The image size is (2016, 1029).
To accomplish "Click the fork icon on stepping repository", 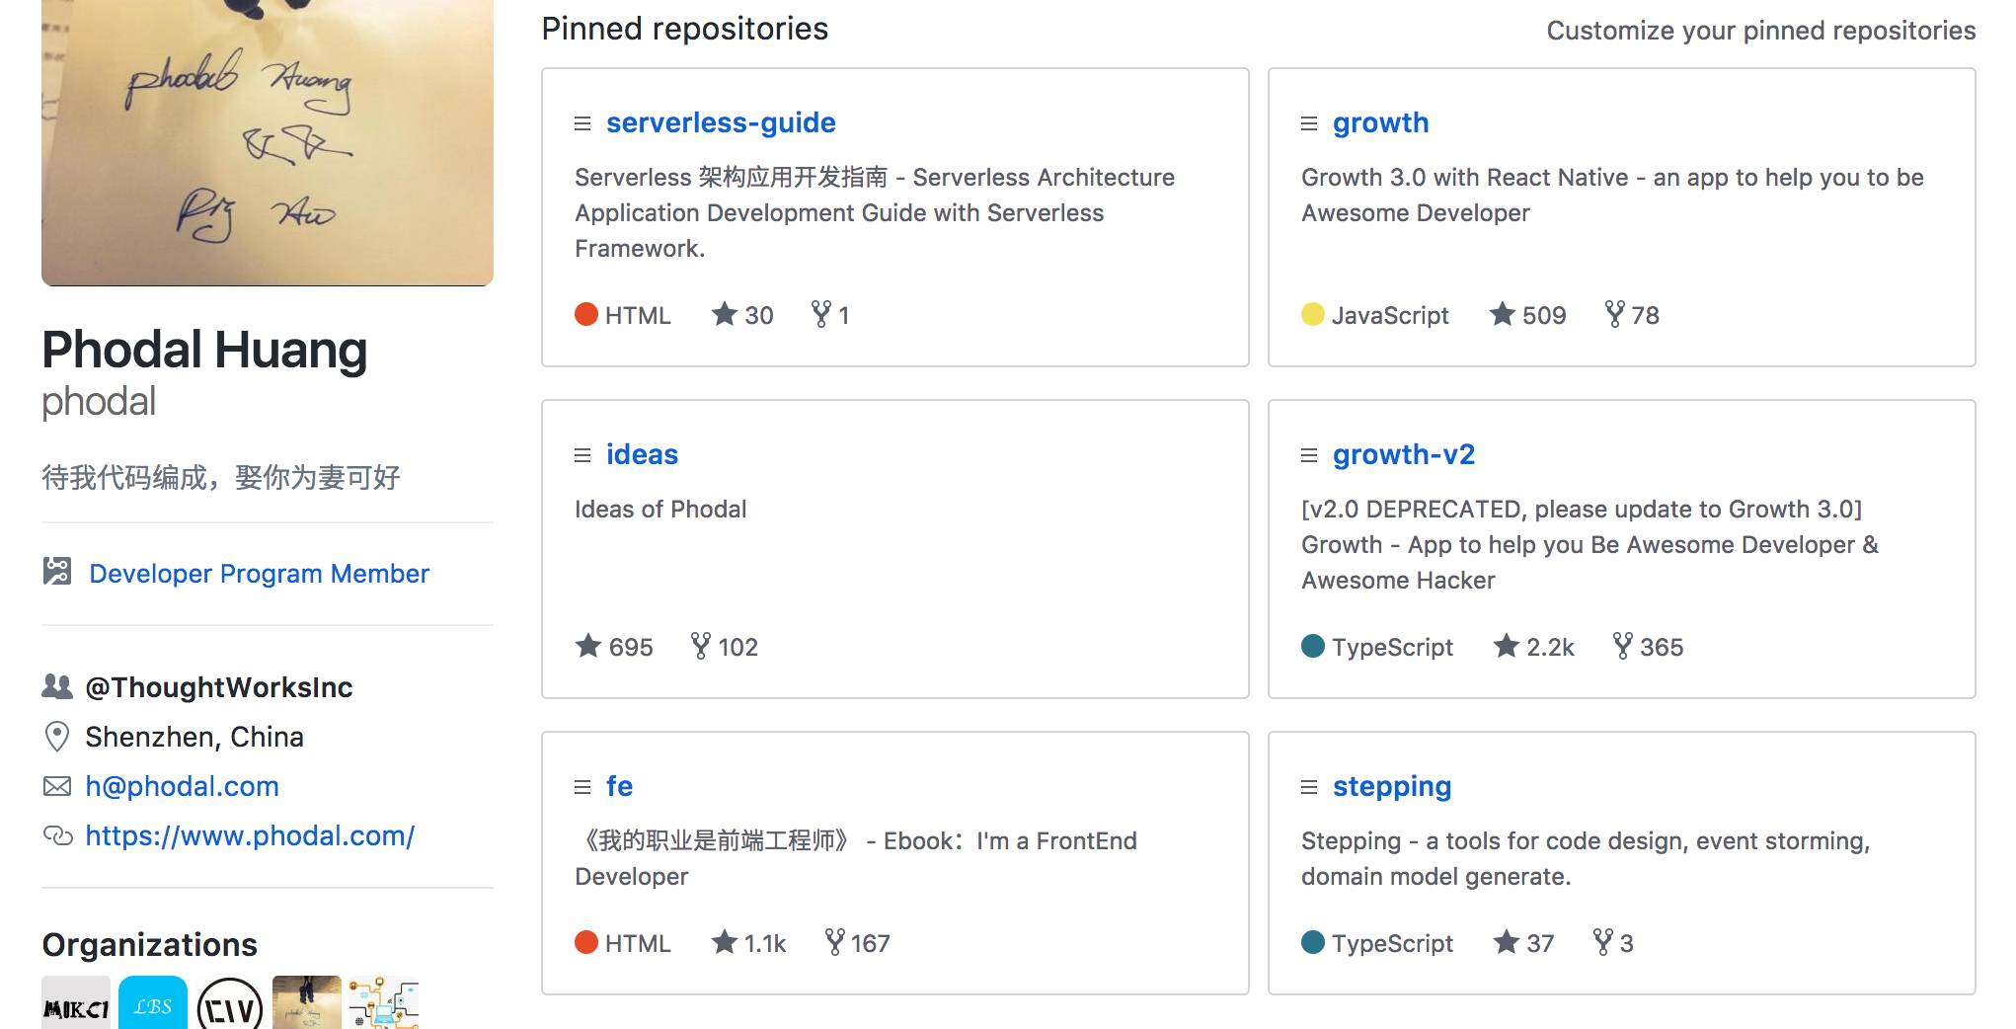I will [x=1603, y=942].
